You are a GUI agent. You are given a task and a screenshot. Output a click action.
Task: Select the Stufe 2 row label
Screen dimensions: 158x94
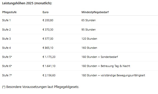(x=6, y=30)
